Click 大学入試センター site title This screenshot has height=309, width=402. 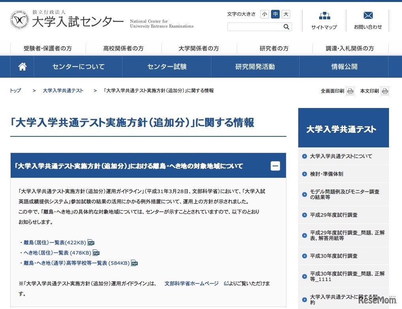78,22
